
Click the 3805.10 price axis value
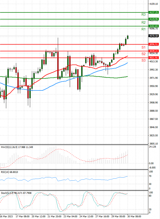(154, 144)
